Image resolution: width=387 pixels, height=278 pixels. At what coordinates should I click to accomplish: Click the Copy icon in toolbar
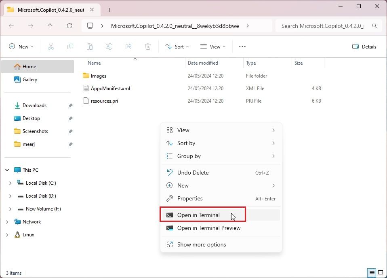70,46
